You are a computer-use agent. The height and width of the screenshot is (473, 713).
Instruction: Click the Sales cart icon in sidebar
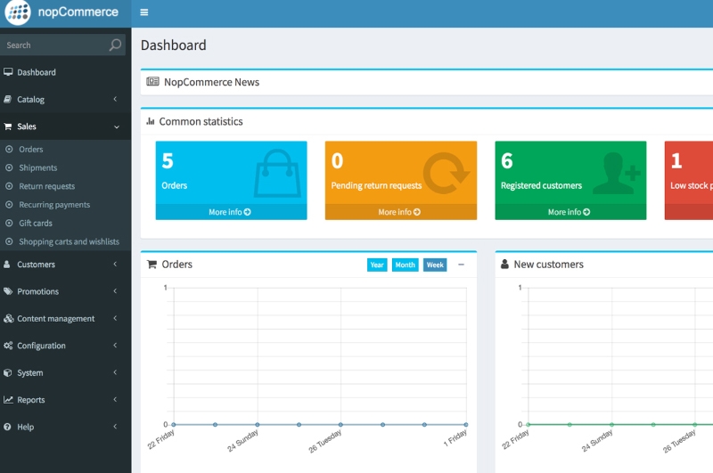pos(8,126)
